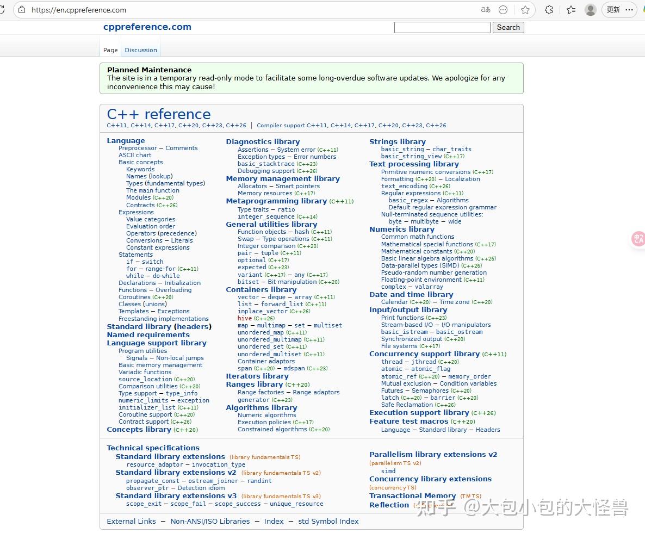Open the Diagnostics library link
645x533 pixels.
point(263,141)
